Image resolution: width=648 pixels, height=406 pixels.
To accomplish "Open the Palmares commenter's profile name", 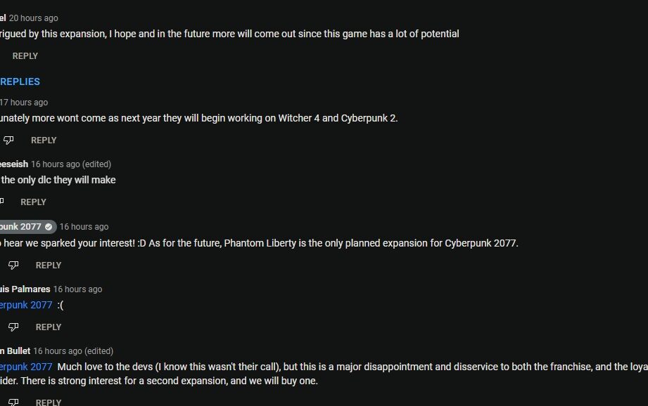I will [25, 289].
